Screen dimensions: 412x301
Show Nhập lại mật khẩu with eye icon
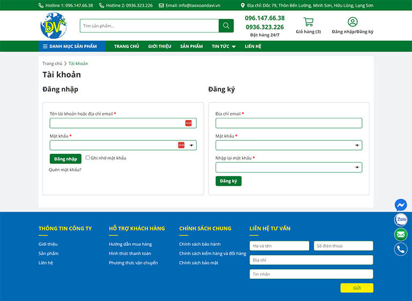click(357, 168)
